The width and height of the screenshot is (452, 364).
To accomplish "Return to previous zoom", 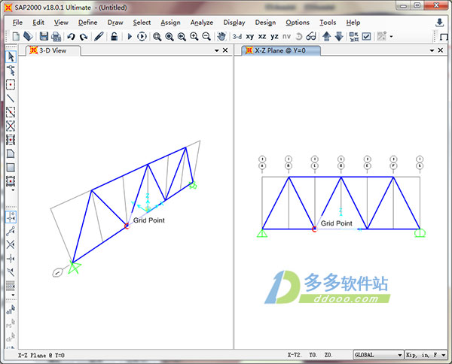I will (182, 37).
